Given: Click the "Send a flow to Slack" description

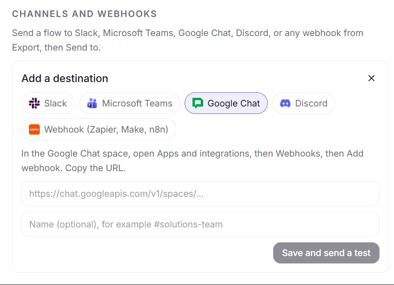Looking at the screenshot, I should pos(188,40).
